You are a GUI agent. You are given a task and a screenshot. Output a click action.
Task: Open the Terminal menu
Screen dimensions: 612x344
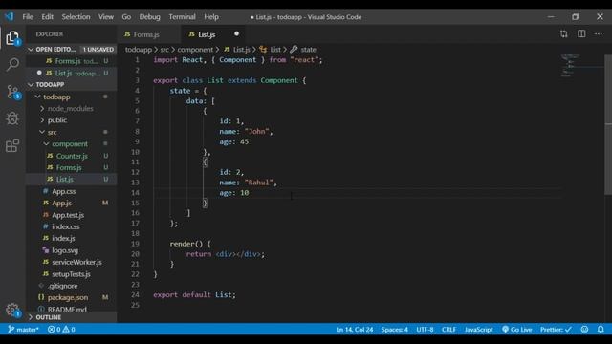pos(182,17)
